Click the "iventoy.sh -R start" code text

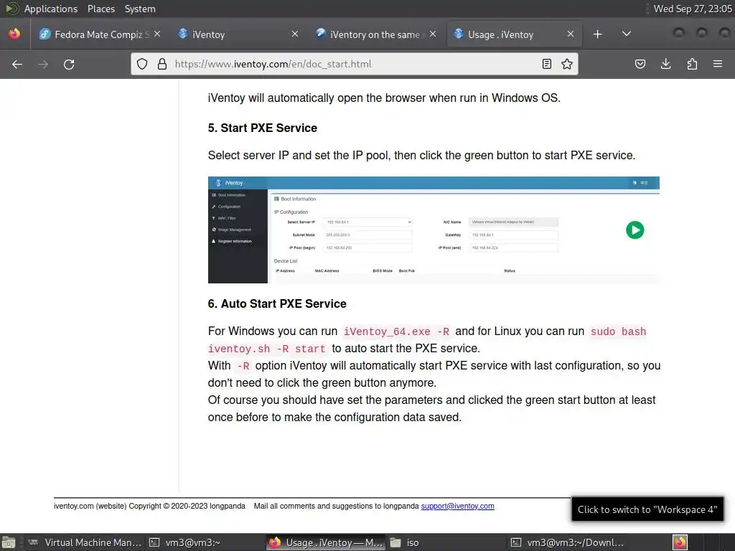coord(267,349)
